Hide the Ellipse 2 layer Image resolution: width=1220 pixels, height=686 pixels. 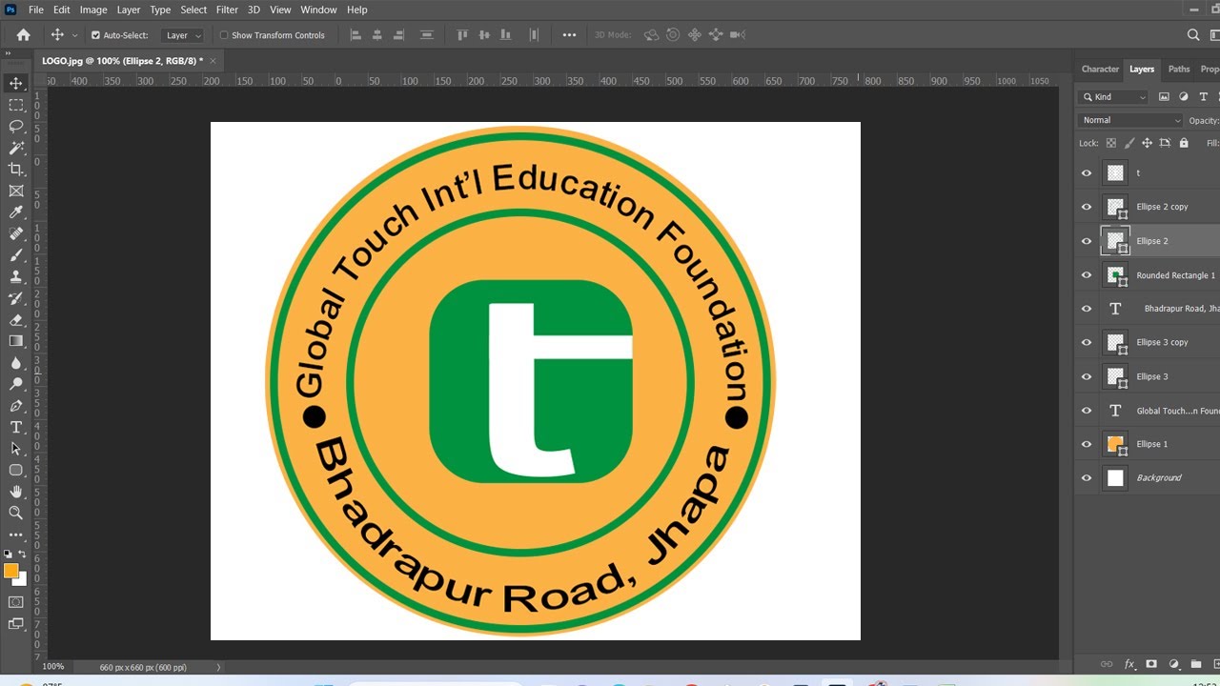1087,241
